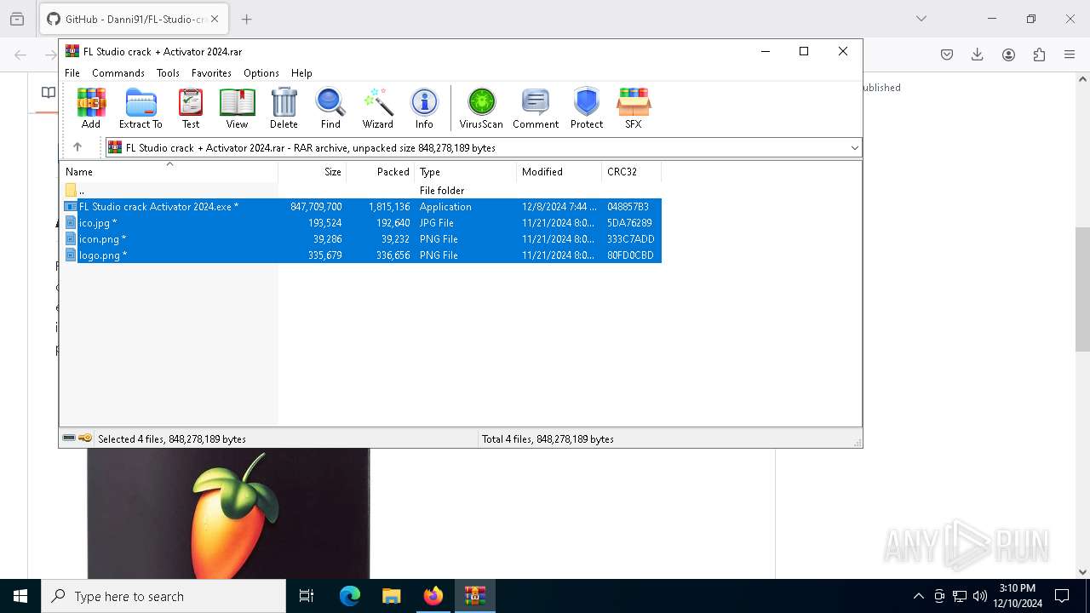
Task: Open Firefox extensions puzzle icon
Action: point(1039,54)
